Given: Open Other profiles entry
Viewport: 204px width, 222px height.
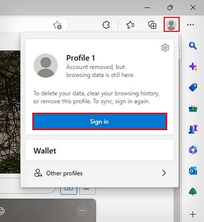Looking at the screenshot, I should 100,173.
